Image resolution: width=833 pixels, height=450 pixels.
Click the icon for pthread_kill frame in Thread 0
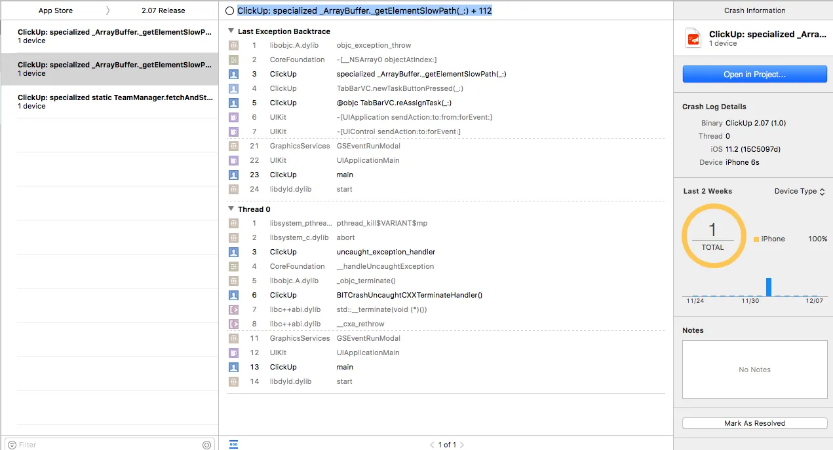[233, 223]
